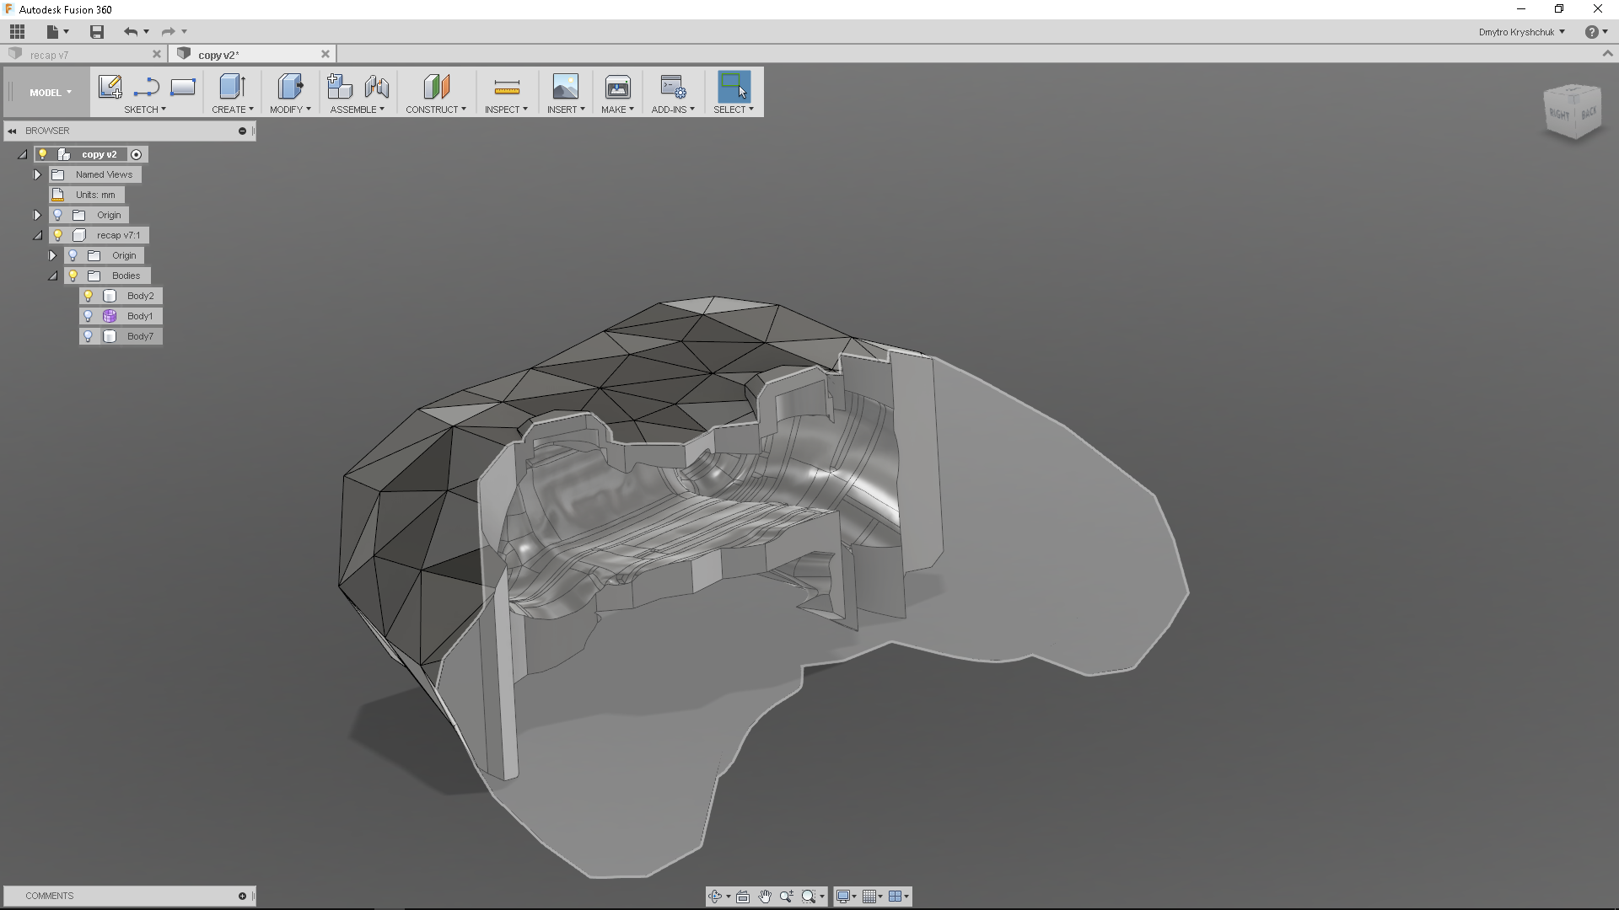Collapse the Bodies folder
Viewport: 1619px width, 910px height.
tap(52, 276)
